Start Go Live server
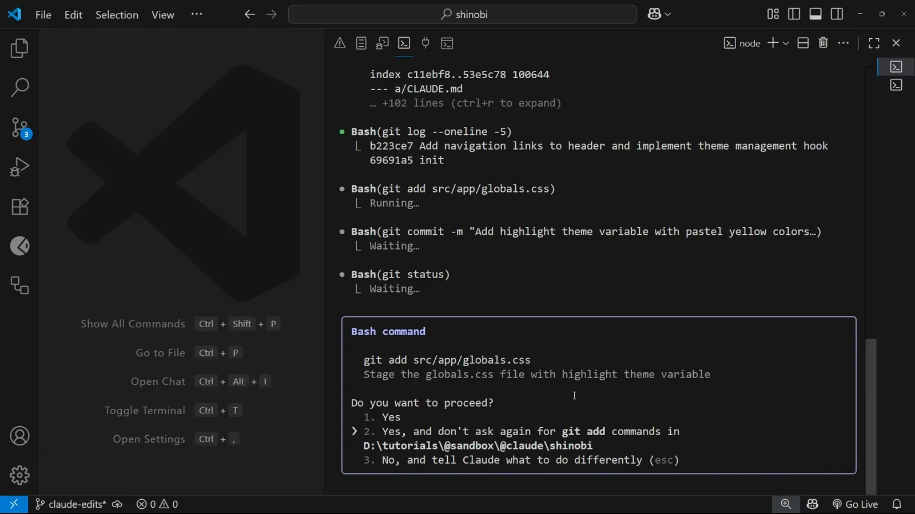The width and height of the screenshot is (915, 514). [x=856, y=504]
